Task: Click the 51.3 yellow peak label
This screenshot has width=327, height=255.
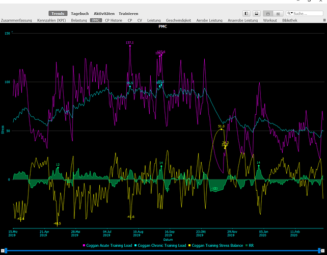Action: pos(221,126)
